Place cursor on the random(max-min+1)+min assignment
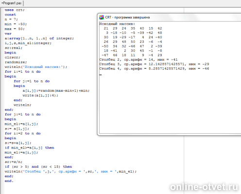This screenshot has height=194, width=241. 56,91
